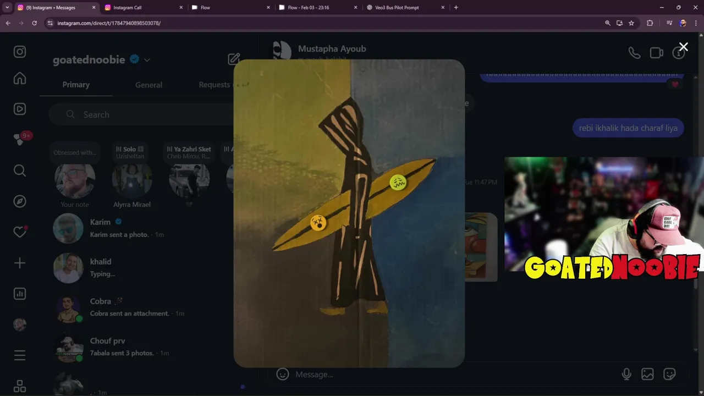
Task: Record a voice clip with microphone icon
Action: (626, 374)
